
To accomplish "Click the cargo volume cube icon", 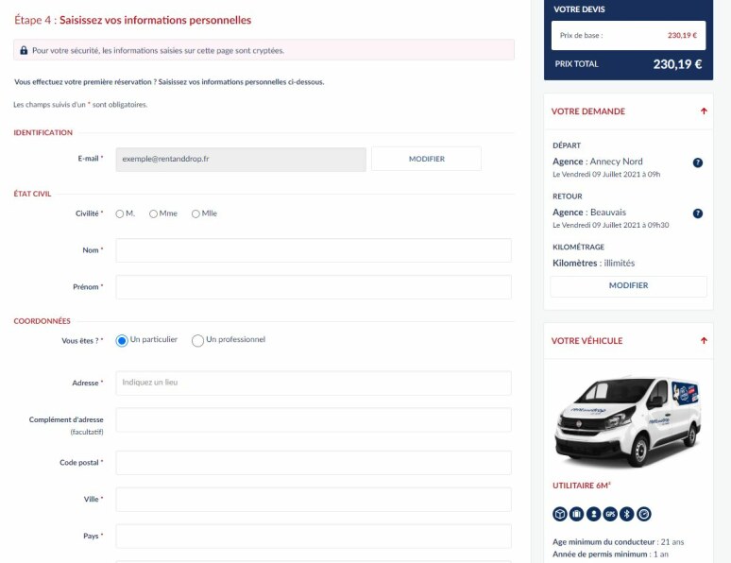I will pyautogui.click(x=559, y=514).
